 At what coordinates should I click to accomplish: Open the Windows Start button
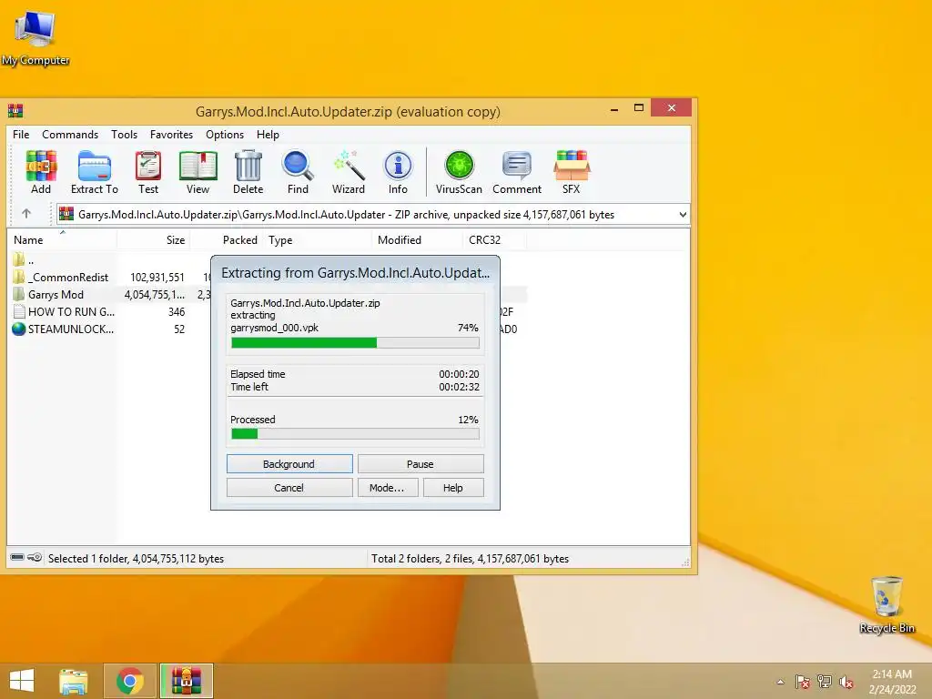coord(22,681)
